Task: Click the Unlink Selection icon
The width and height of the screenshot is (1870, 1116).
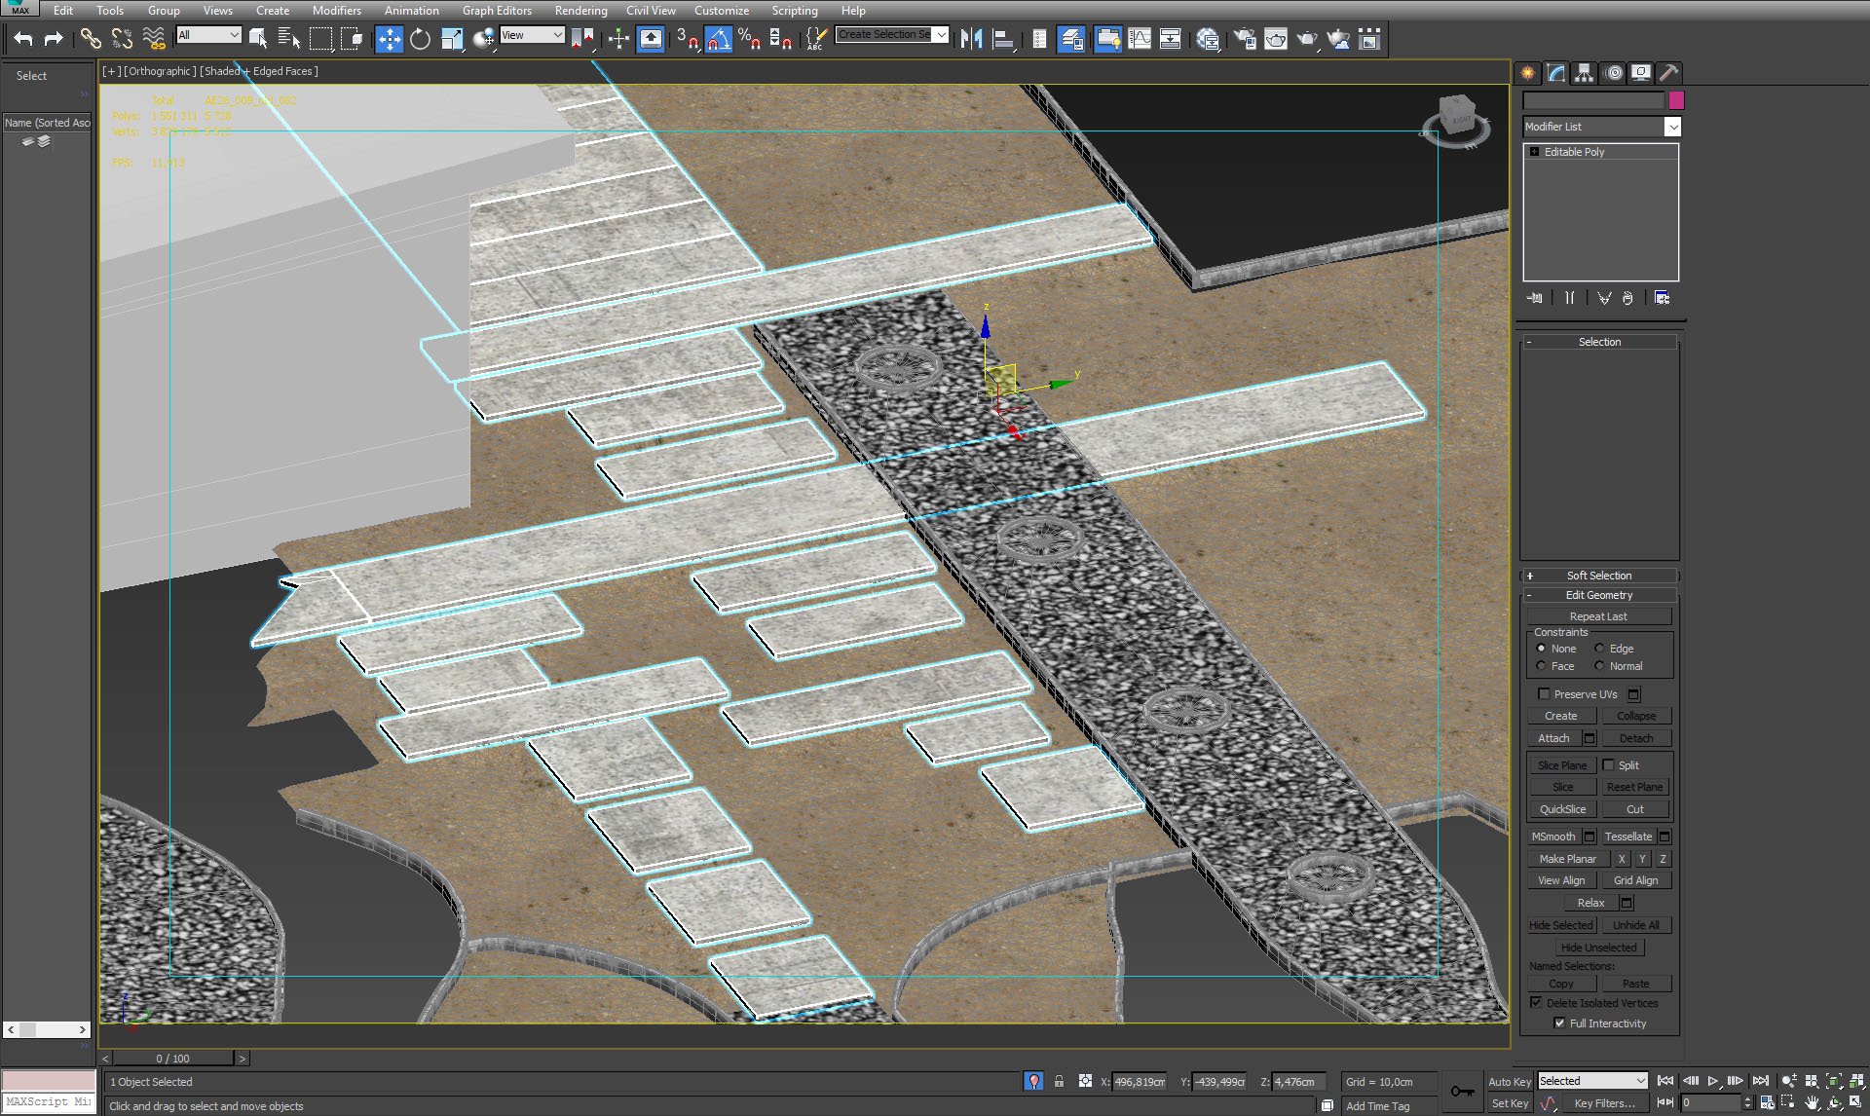Action: 122,39
